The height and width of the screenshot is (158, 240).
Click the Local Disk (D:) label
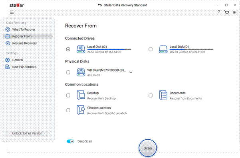tap(179, 47)
